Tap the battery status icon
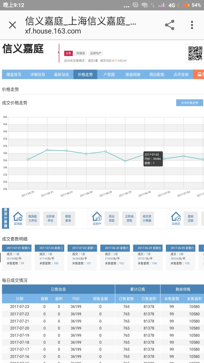The width and height of the screenshot is (204, 363). [x=184, y=5]
